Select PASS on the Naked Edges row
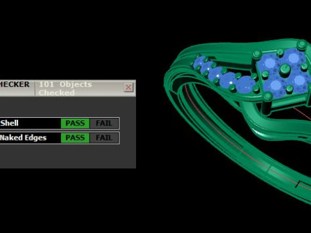Viewport: 311px width, 233px height. pyautogui.click(x=75, y=138)
